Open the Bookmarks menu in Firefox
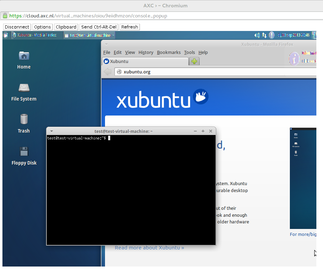 coord(168,53)
